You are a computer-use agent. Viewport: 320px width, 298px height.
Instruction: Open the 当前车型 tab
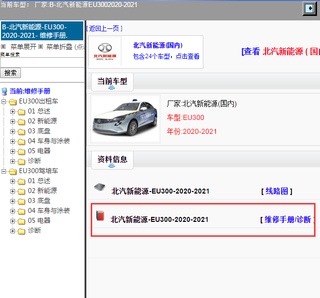tap(112, 82)
